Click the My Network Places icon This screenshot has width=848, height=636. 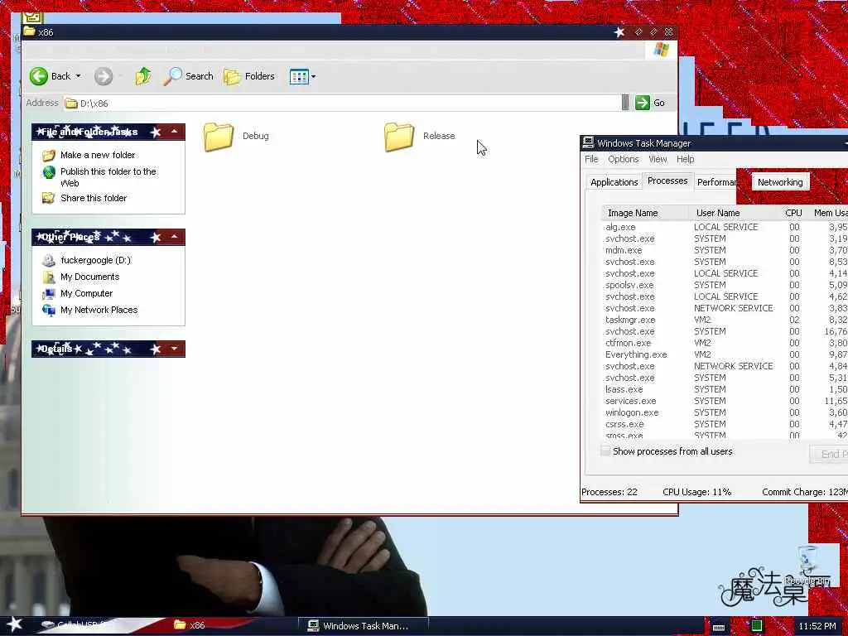click(49, 311)
